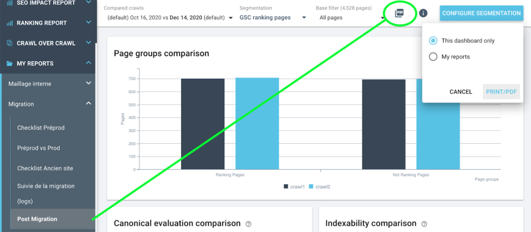The image size is (531, 232).
Task: Click Cancel in the print popup
Action: click(460, 92)
